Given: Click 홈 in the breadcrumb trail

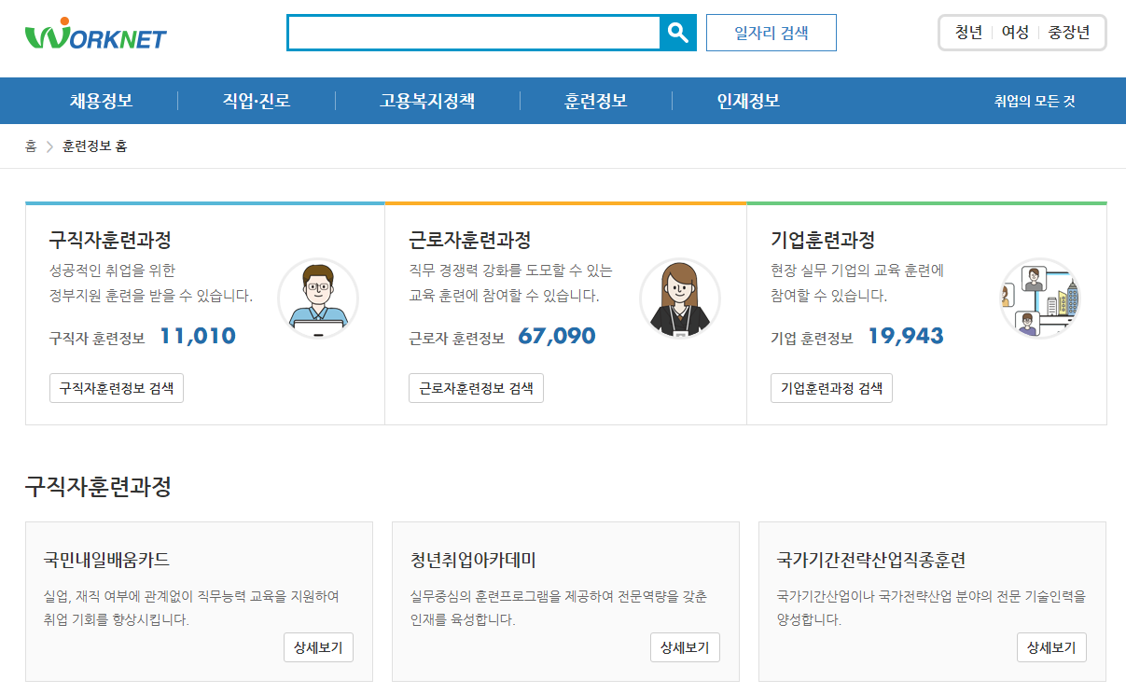Looking at the screenshot, I should point(29,147).
